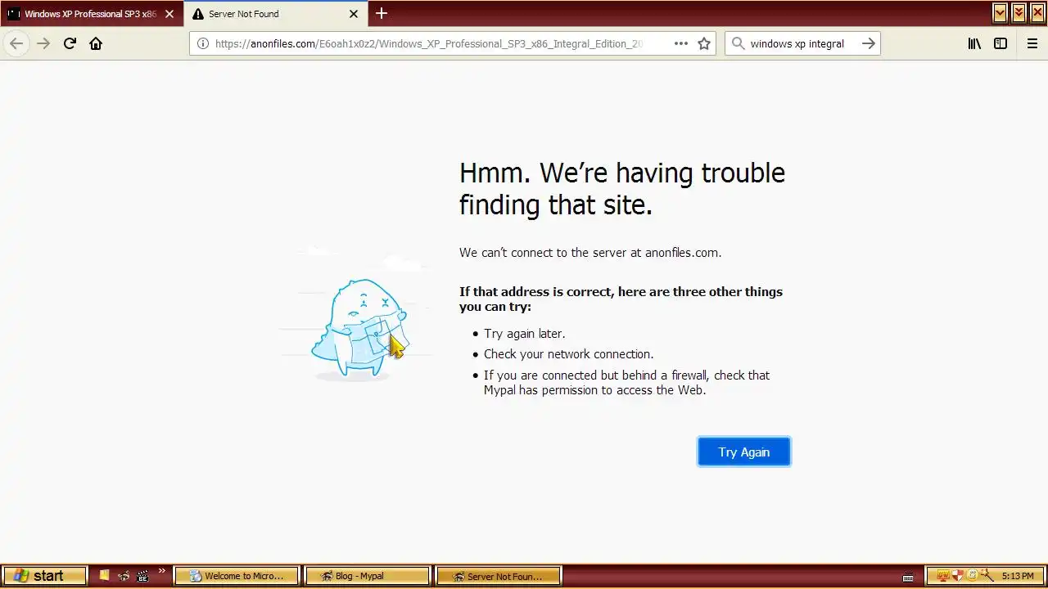Viewport: 1048px width, 589px height.
Task: Click 'Check your network connection.' bullet
Action: coord(568,354)
